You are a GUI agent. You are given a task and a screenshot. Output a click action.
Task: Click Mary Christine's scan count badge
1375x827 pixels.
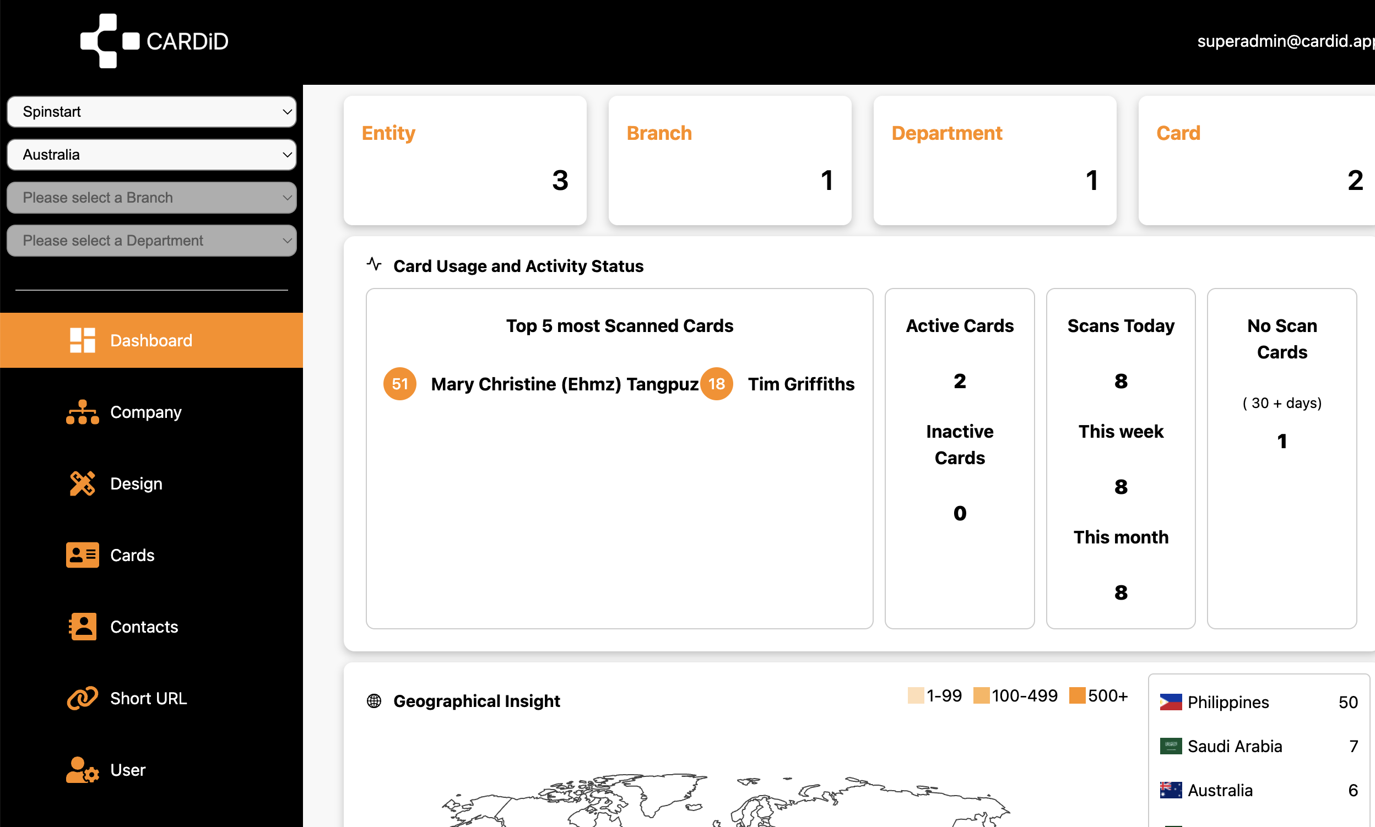point(399,383)
